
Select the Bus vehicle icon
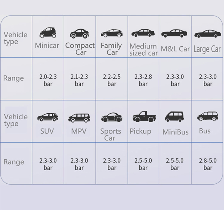[208, 116]
